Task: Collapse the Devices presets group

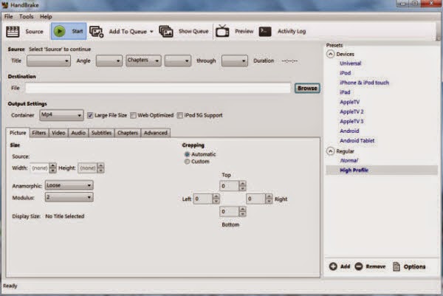Action: (x=330, y=54)
